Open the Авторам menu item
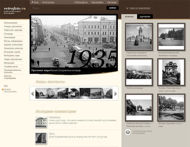The width and height of the screenshot is (190, 147). [x=112, y=2]
